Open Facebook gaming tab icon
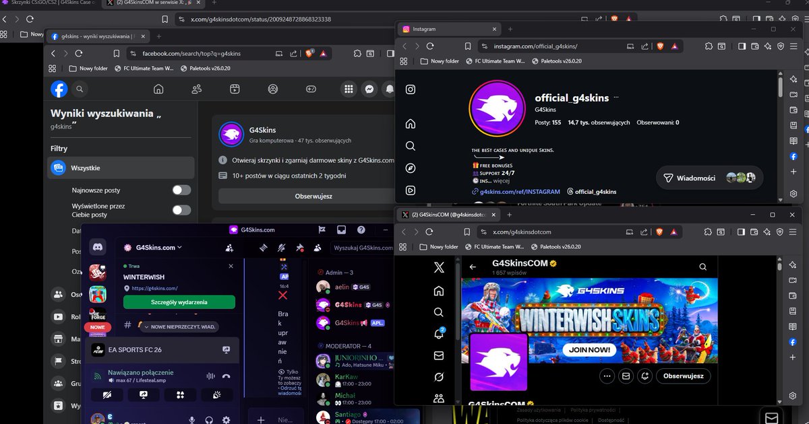 click(311, 89)
